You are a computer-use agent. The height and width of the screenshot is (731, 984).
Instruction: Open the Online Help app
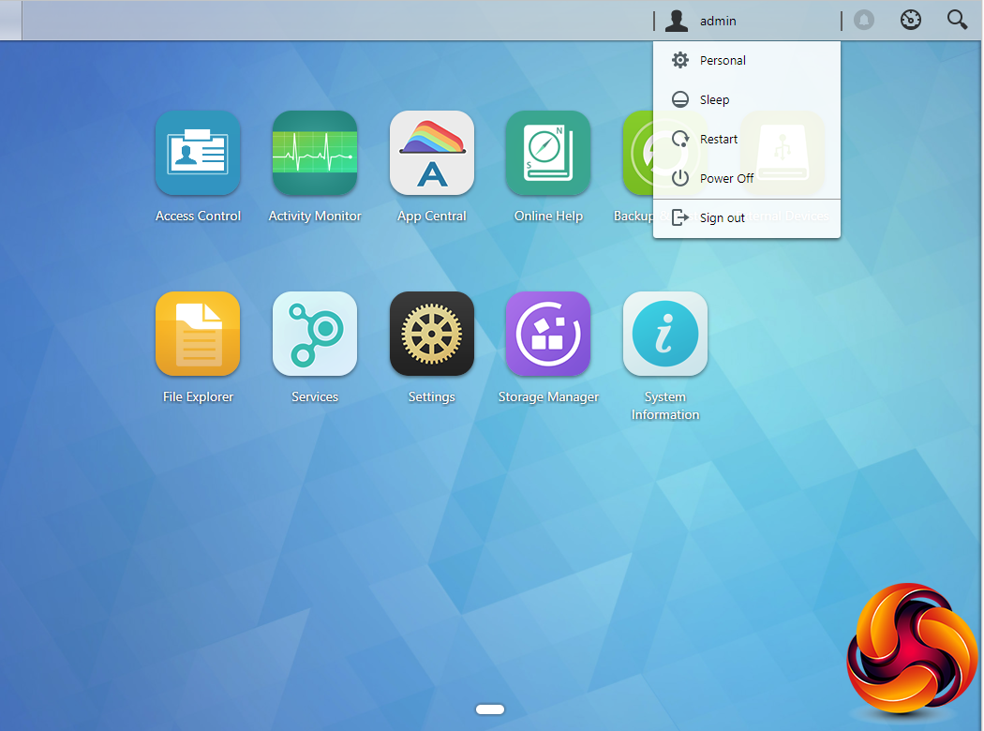pos(548,153)
